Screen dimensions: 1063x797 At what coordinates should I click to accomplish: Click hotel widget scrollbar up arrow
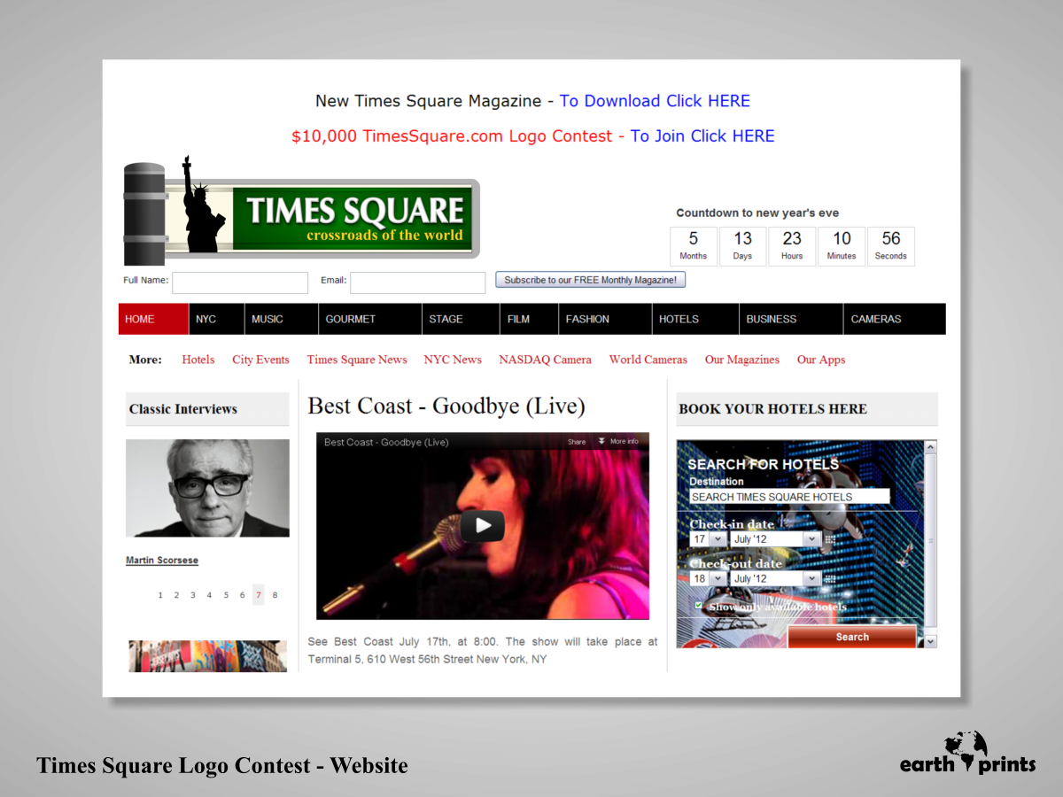tap(930, 447)
